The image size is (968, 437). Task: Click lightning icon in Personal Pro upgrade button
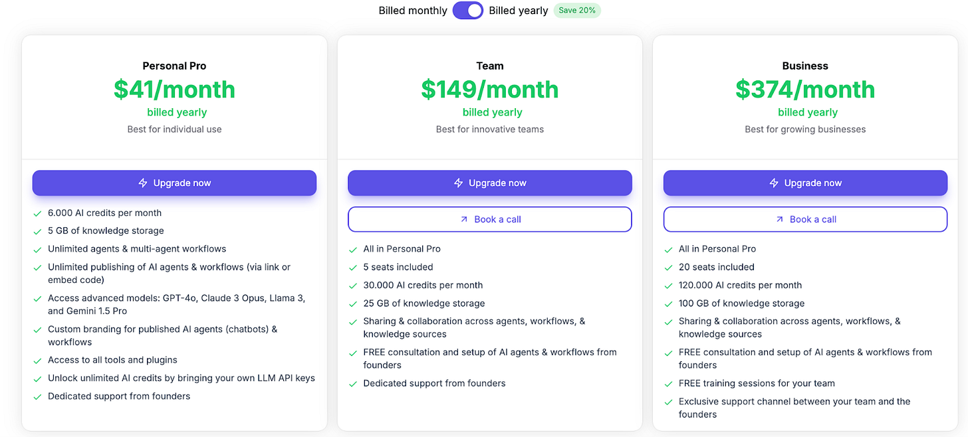143,183
